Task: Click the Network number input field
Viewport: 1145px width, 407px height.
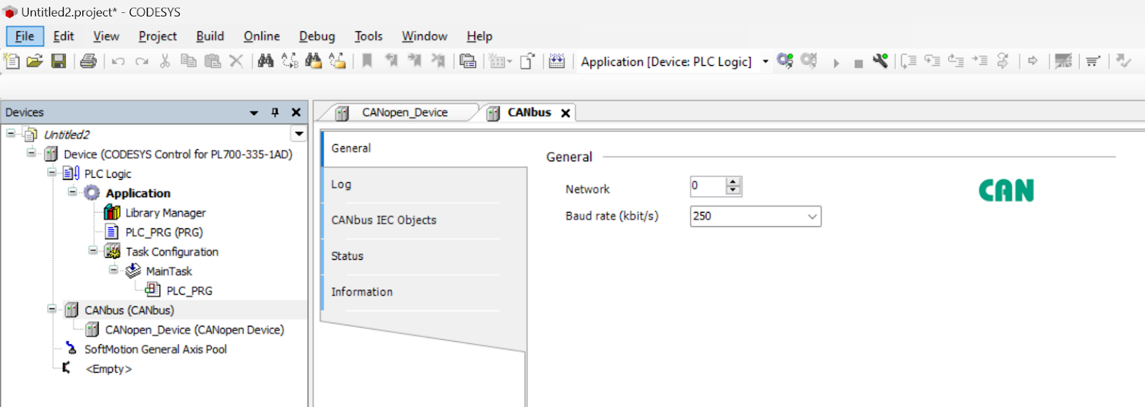Action: (708, 186)
